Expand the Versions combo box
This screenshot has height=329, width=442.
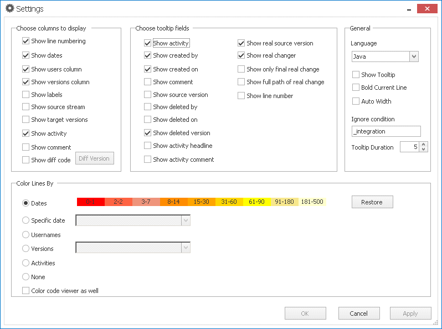[186, 248]
